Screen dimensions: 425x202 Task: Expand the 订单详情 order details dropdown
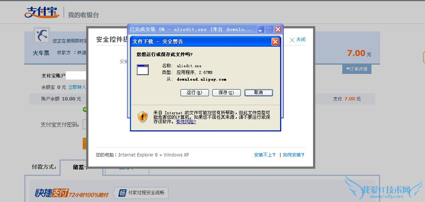(357, 69)
